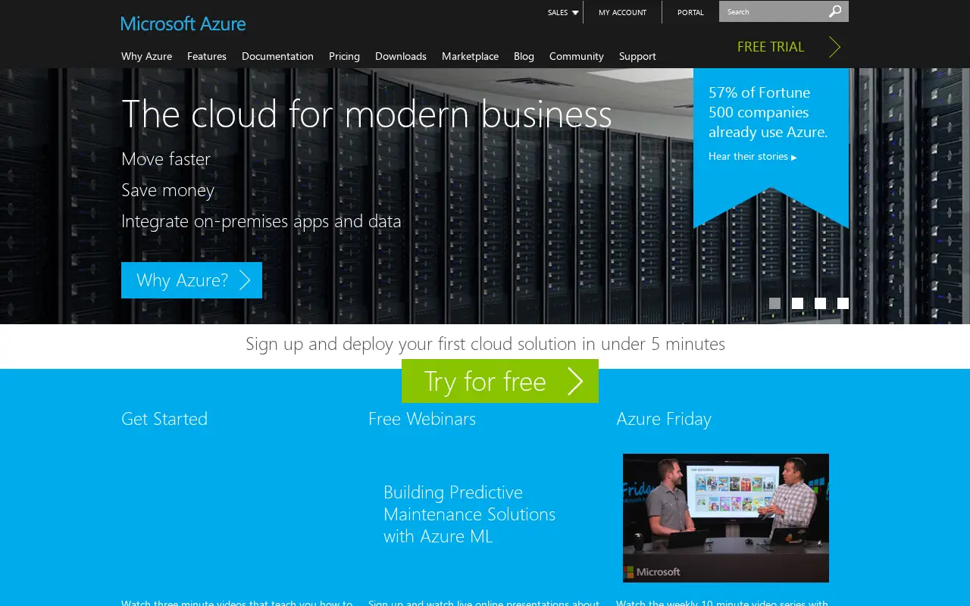
Task: Click The cloud for modern business headline
Action: click(367, 114)
